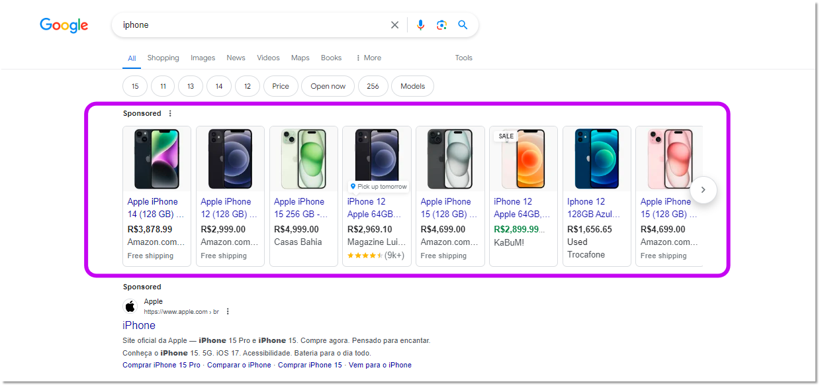
Task: Click the R$1,656.65 price
Action: click(x=590, y=229)
